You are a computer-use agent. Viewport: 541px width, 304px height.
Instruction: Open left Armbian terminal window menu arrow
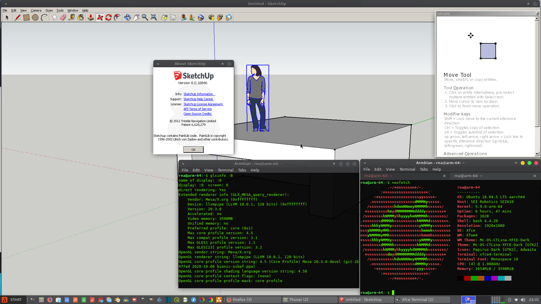[183, 164]
